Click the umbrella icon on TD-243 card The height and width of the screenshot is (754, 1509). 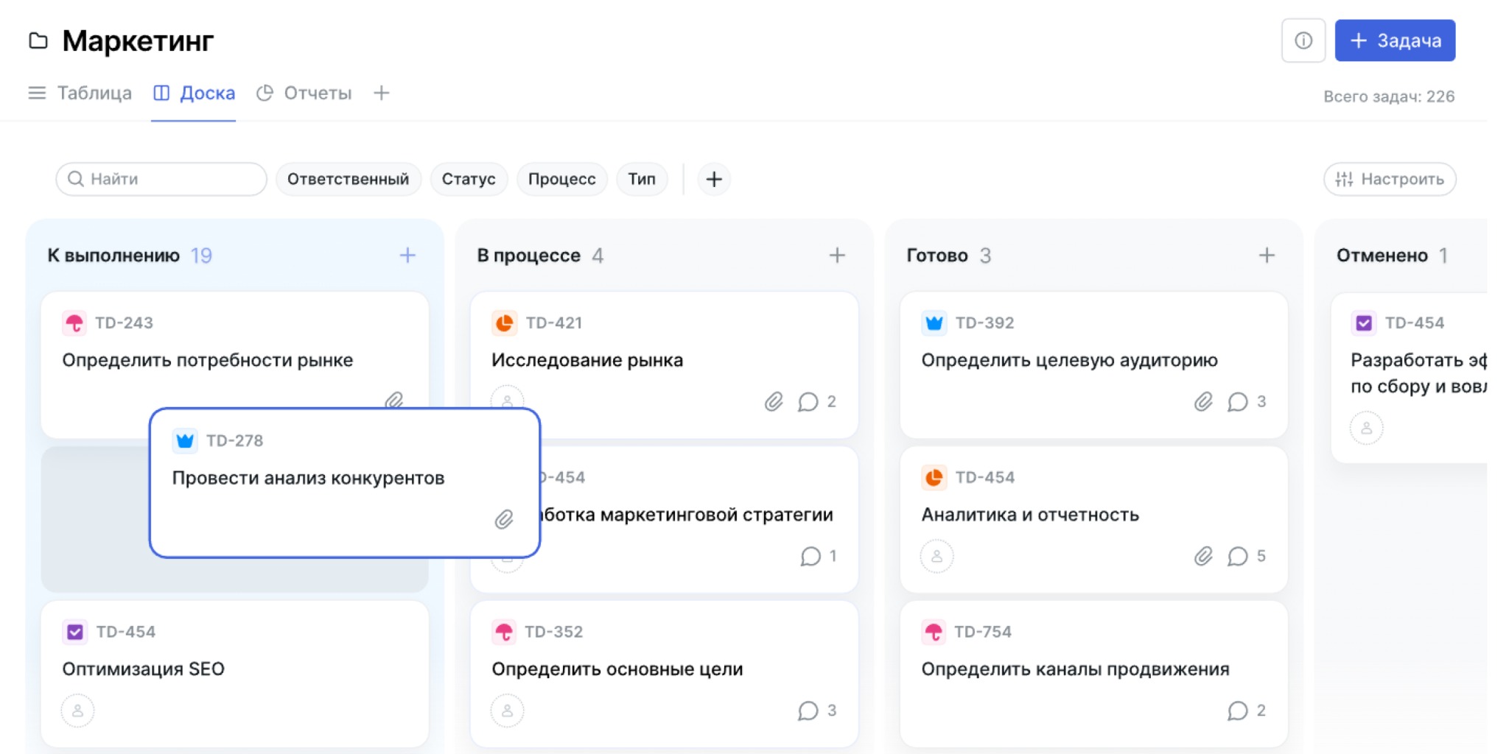[74, 323]
